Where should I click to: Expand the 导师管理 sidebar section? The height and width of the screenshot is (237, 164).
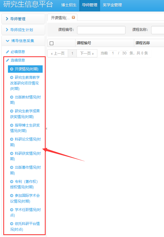[x=23, y=19]
